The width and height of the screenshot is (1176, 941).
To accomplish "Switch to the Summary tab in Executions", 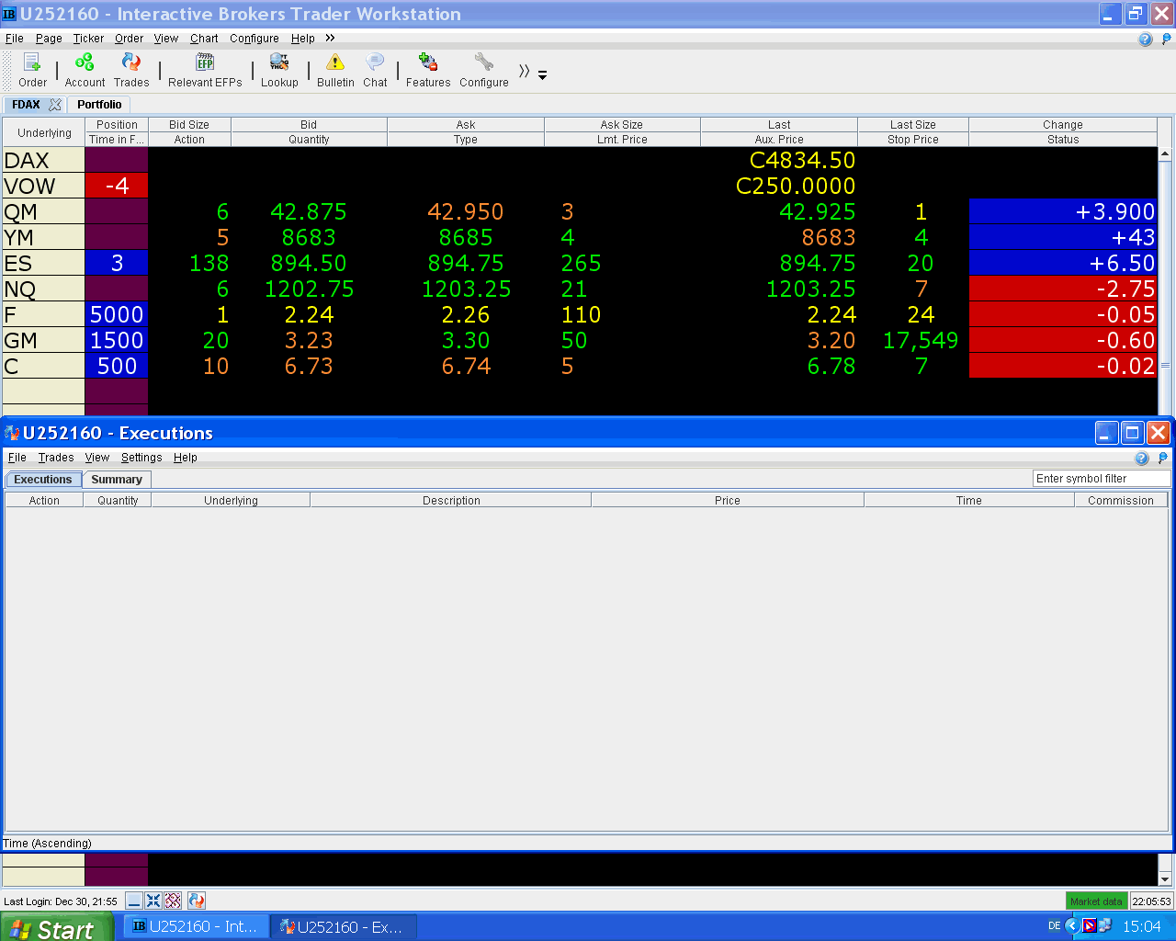I will point(117,480).
